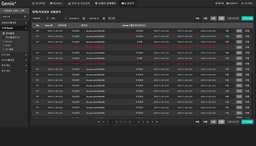Viewport: 256px width, 146px height.
Task: Click the user profile icon beside 홍길동
Action: pyautogui.click(x=217, y=3)
